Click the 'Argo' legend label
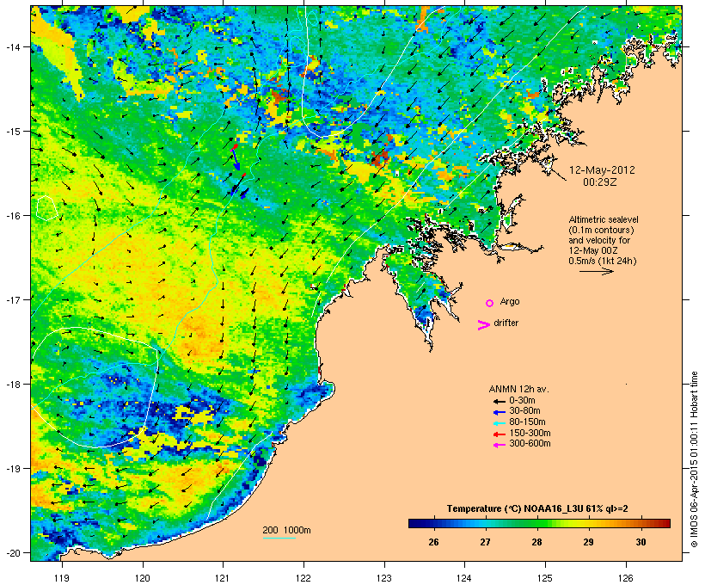705x585 pixels. tap(510, 301)
